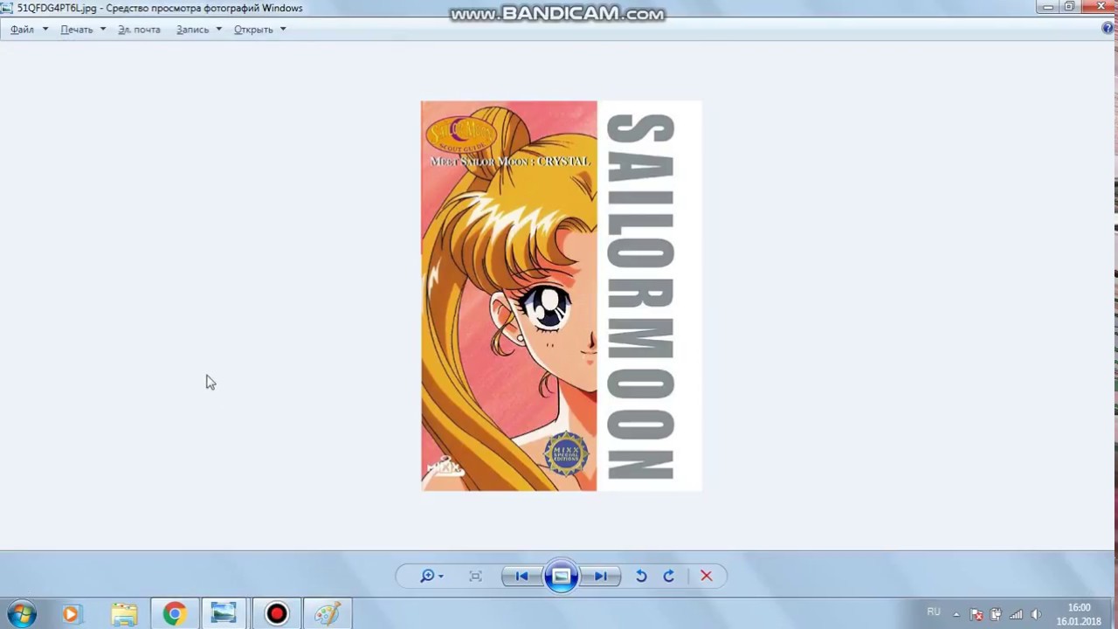Delete the photo with the red X
Viewport: 1118px width, 629px height.
pyautogui.click(x=707, y=576)
